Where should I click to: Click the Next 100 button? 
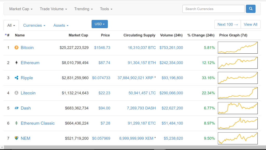point(228,24)
